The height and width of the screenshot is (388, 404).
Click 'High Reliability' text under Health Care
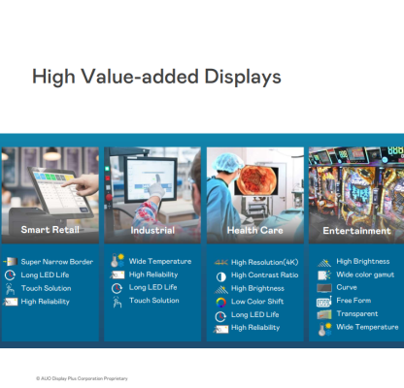pos(255,328)
